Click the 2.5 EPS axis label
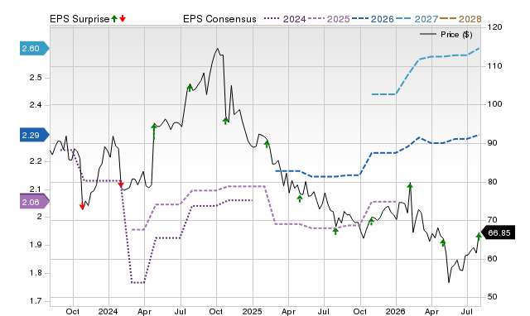 (x=36, y=77)
